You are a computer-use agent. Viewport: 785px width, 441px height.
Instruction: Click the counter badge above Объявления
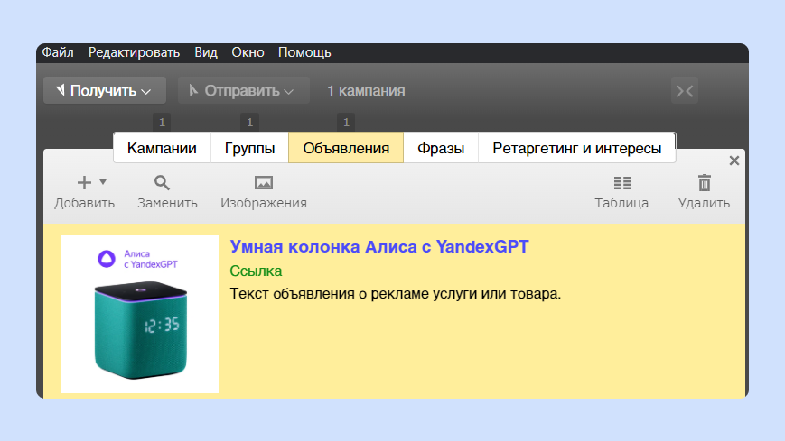point(346,122)
